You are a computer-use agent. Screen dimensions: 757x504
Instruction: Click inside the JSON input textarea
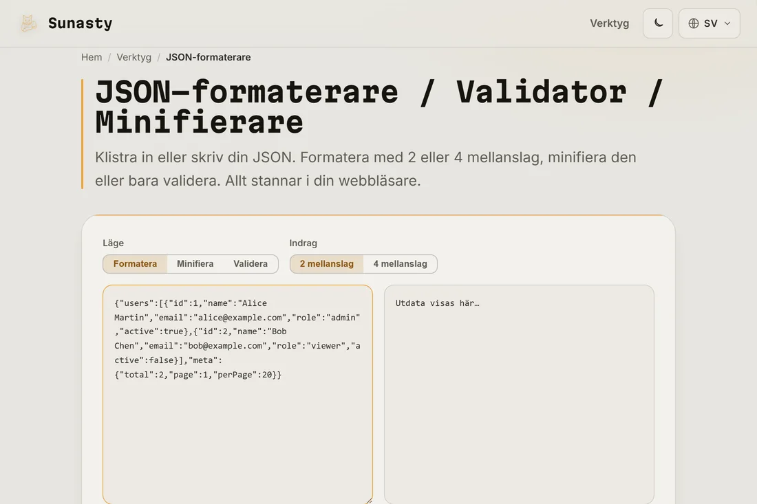pos(237,395)
